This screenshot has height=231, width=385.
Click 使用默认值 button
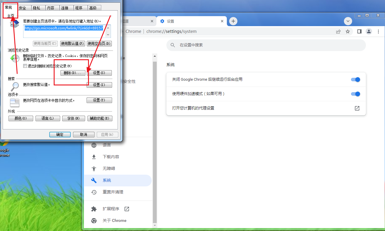coord(72,43)
